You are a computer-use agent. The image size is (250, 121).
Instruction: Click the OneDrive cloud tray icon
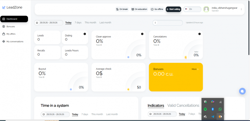tap(205, 117)
